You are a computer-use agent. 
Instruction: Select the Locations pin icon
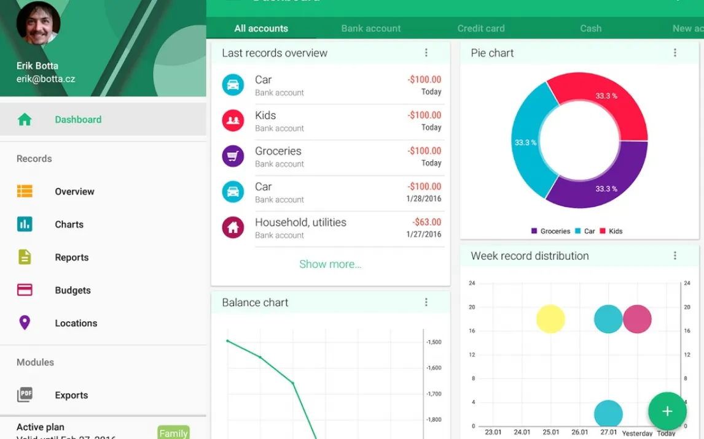tap(25, 323)
